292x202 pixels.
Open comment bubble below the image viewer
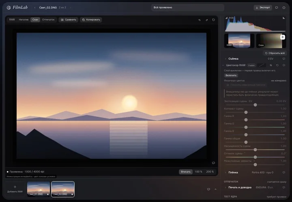click(x=213, y=163)
